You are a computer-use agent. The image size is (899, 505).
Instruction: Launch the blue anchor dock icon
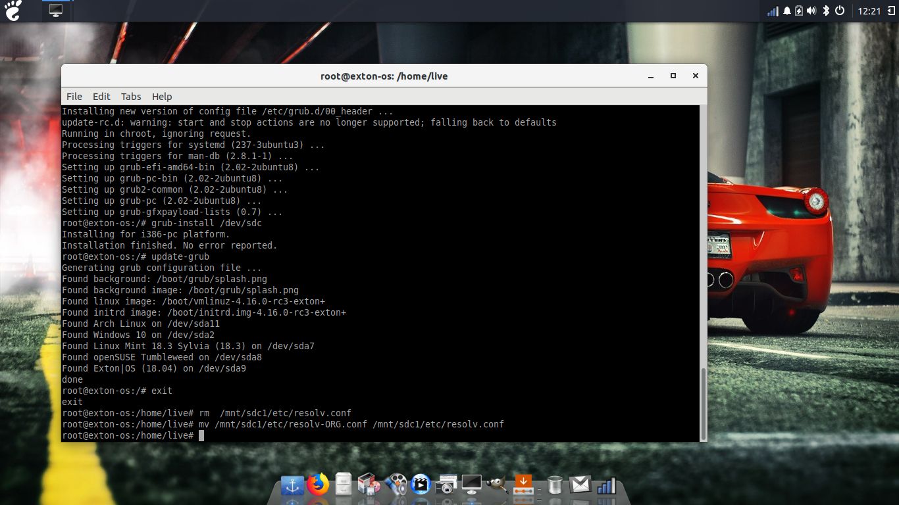(293, 485)
